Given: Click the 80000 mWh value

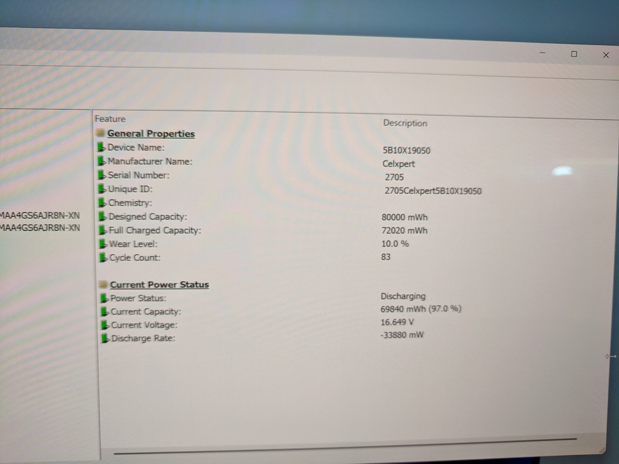Looking at the screenshot, I should click(405, 217).
